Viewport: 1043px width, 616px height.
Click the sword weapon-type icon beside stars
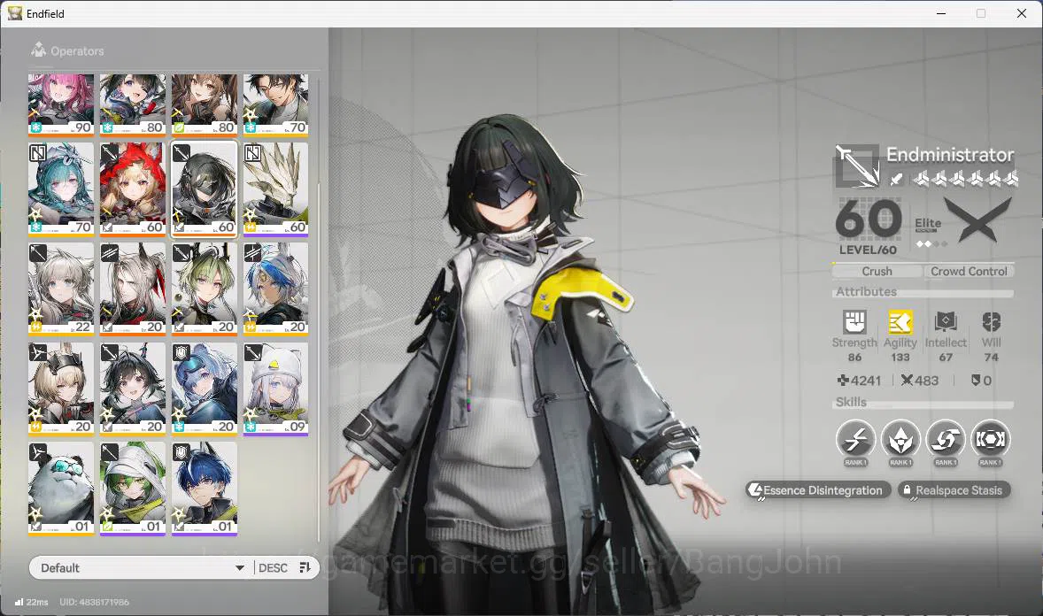tap(897, 178)
